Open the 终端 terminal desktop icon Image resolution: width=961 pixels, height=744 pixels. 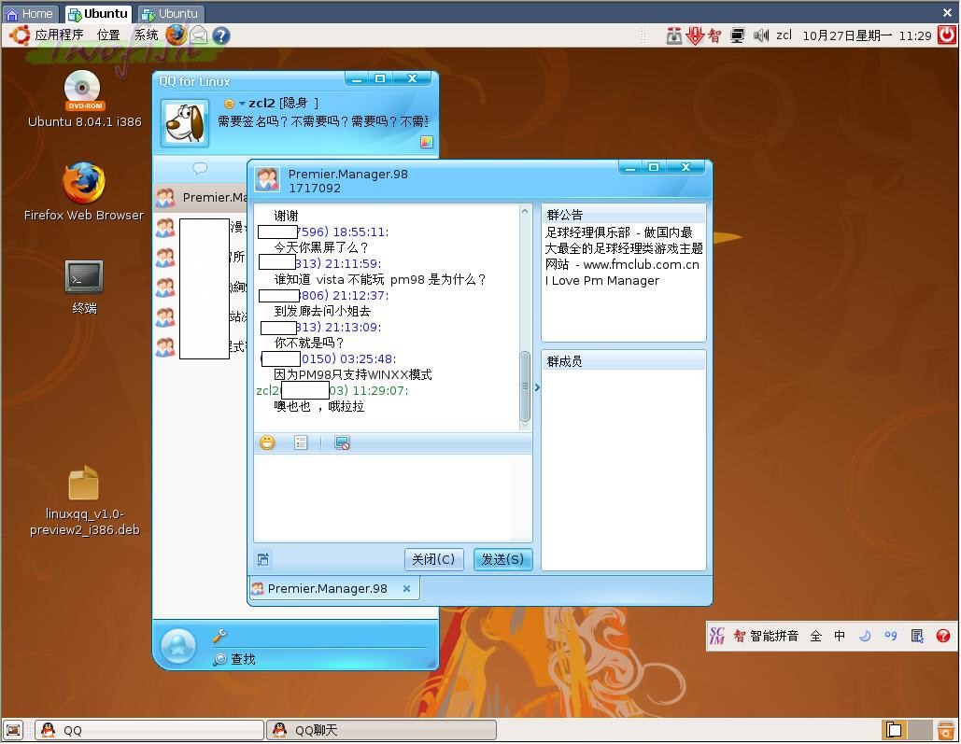click(84, 287)
